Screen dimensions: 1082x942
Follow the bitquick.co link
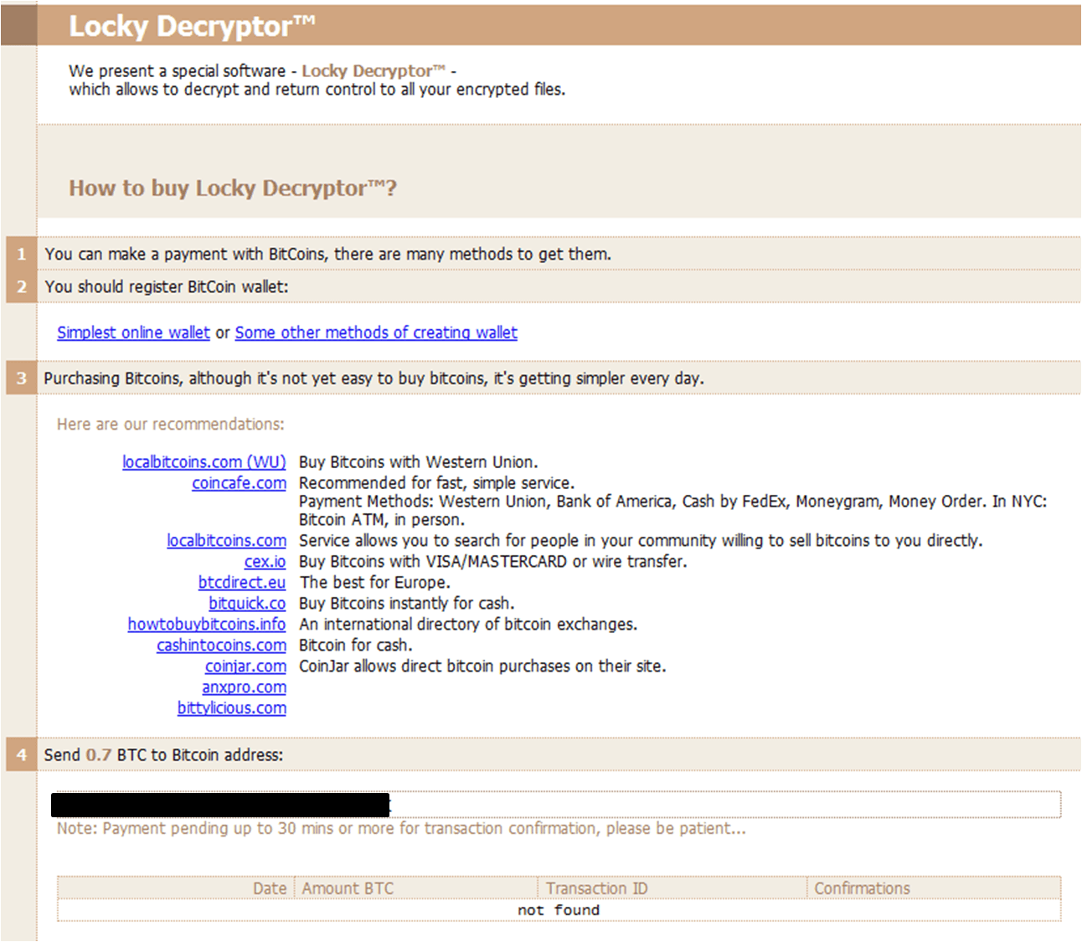coord(247,604)
